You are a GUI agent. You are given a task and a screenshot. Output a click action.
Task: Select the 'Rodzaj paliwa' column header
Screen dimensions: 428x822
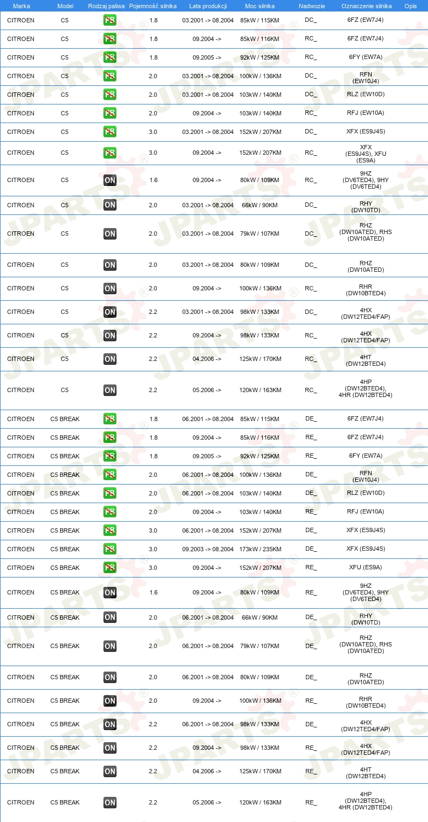(106, 5)
